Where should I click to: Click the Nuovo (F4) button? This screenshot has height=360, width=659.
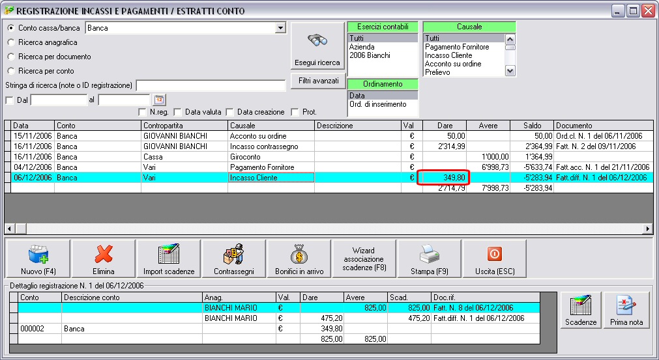point(38,259)
